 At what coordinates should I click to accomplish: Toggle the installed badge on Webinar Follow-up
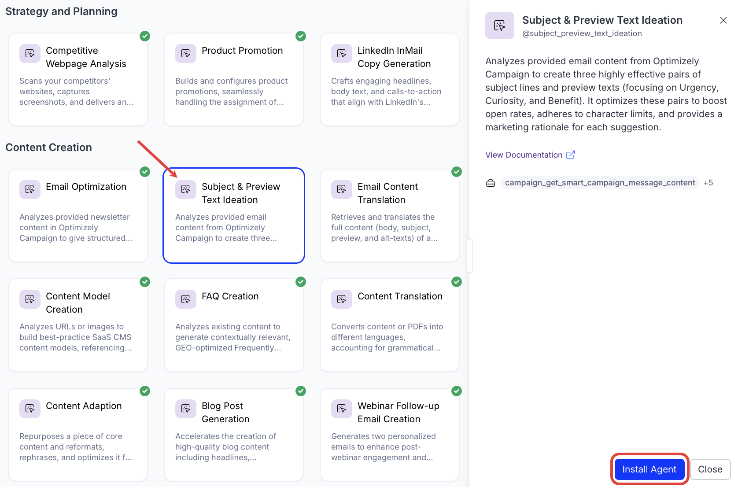click(x=456, y=391)
